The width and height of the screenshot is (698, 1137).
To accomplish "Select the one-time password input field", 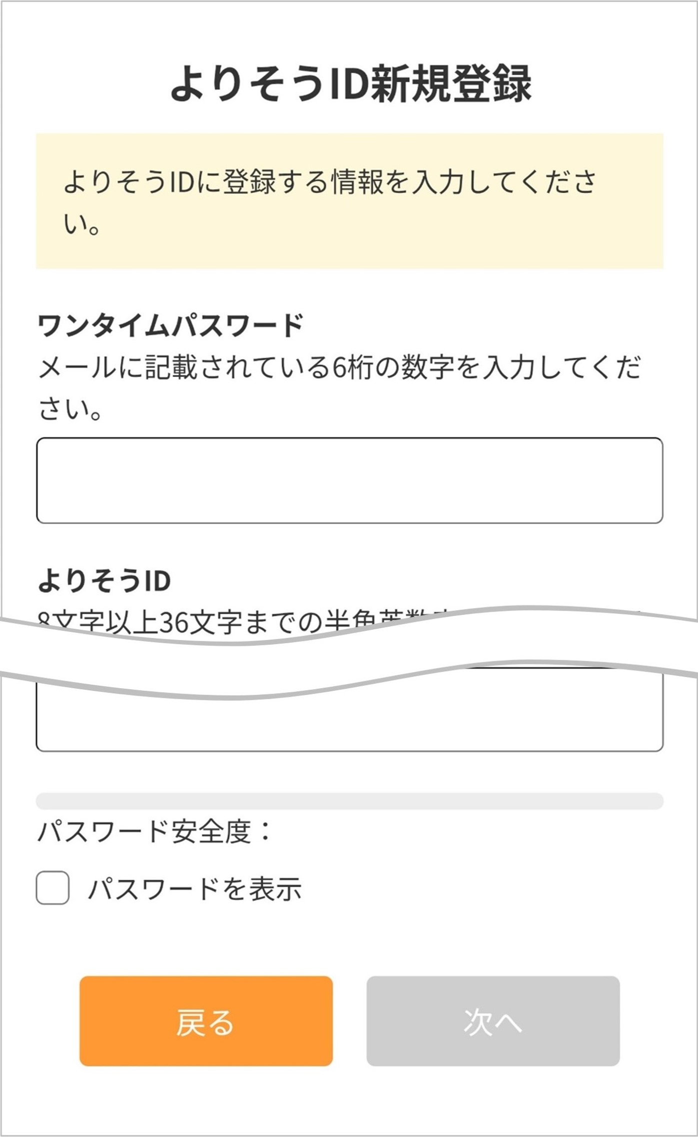I will [349, 480].
